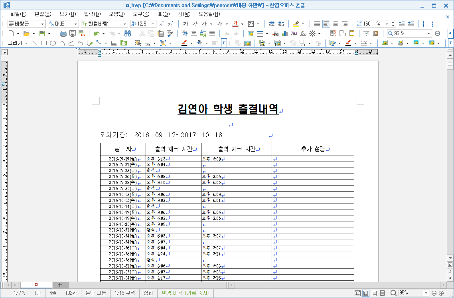Open the 바탕글 style dropdown

point(43,24)
